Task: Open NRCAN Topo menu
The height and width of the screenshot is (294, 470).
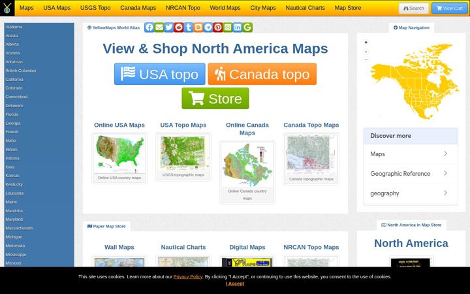Action: (183, 8)
